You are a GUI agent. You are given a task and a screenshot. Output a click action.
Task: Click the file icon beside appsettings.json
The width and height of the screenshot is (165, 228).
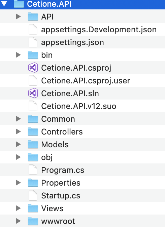33,42
